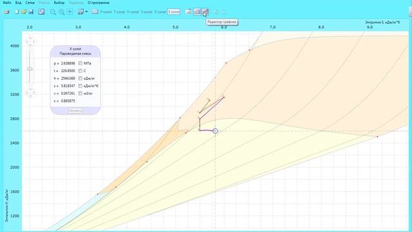Viewport: 412px width, 232px height.
Task: Click the pressure value 2.638898
Action: coord(68,63)
